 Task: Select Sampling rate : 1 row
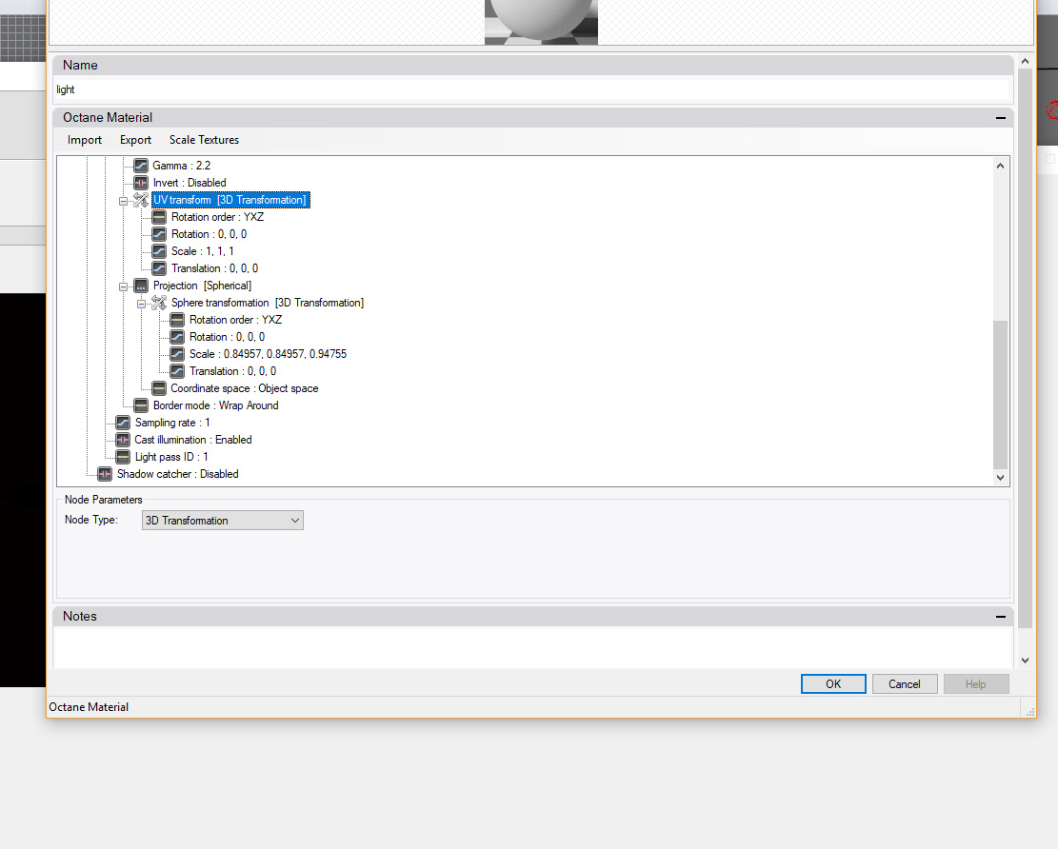(172, 423)
